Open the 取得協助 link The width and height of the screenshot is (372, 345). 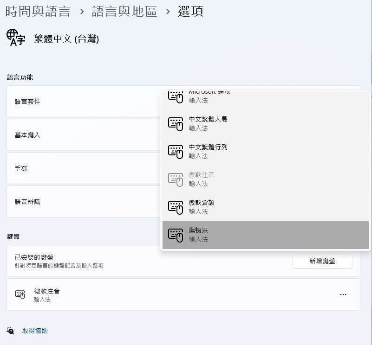pyautogui.click(x=35, y=331)
